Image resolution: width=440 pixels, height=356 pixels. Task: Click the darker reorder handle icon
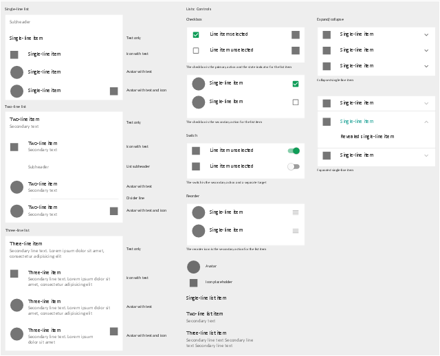point(296,212)
